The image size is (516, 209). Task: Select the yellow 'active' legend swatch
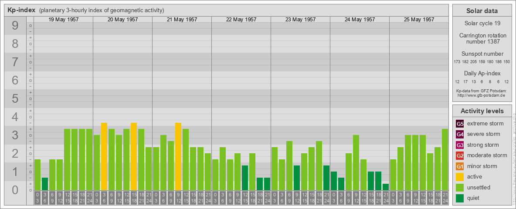pos(460,177)
